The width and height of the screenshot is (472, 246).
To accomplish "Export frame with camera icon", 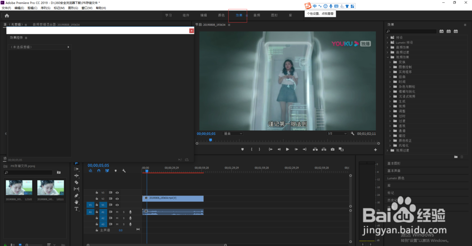I will coord(333,149).
